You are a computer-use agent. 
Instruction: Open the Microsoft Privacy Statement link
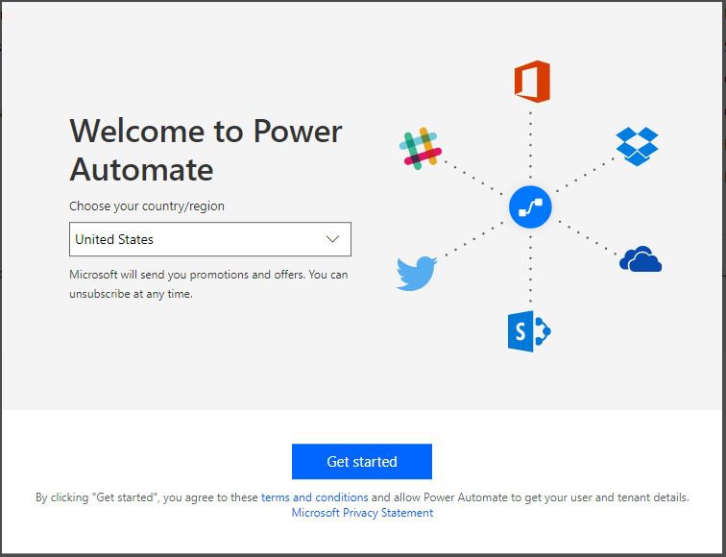(x=362, y=513)
